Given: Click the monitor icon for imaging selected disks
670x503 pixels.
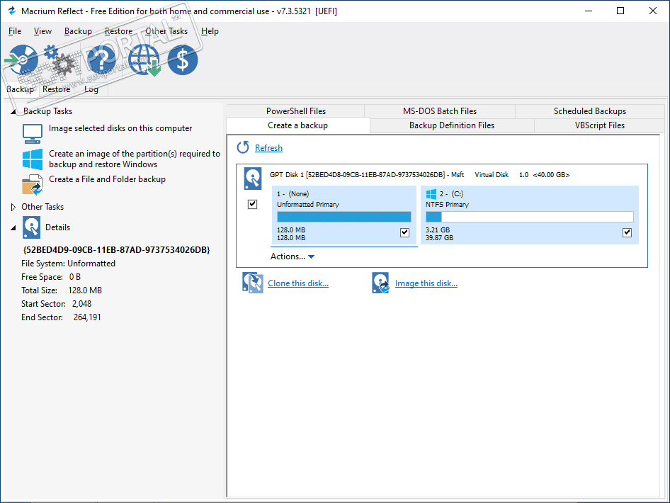Looking at the screenshot, I should coord(33,132).
